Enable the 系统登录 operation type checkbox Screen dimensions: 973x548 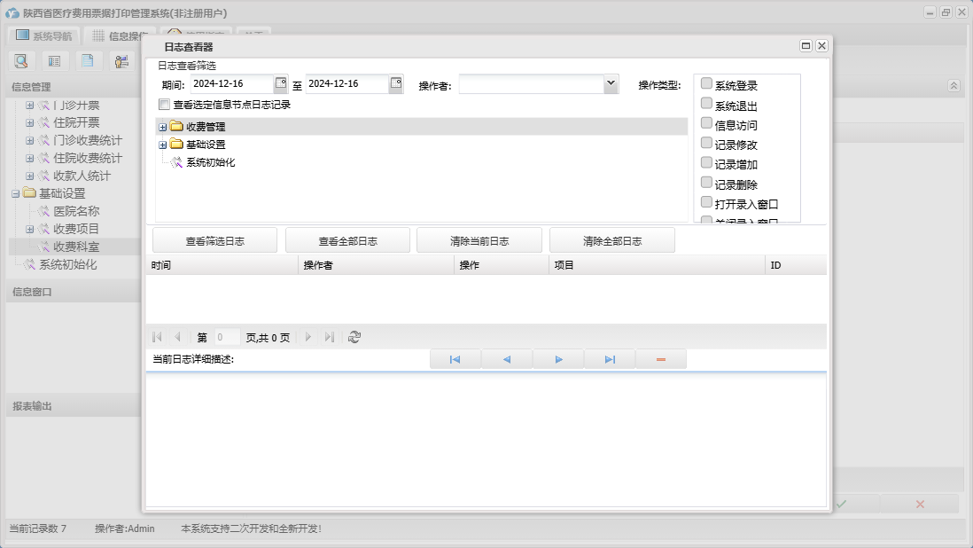click(706, 83)
